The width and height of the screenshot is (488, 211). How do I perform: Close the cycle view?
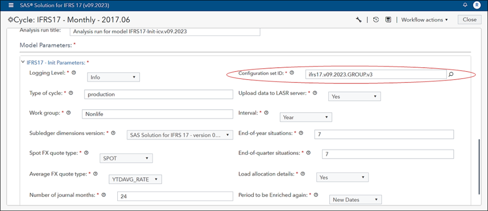pos(469,20)
